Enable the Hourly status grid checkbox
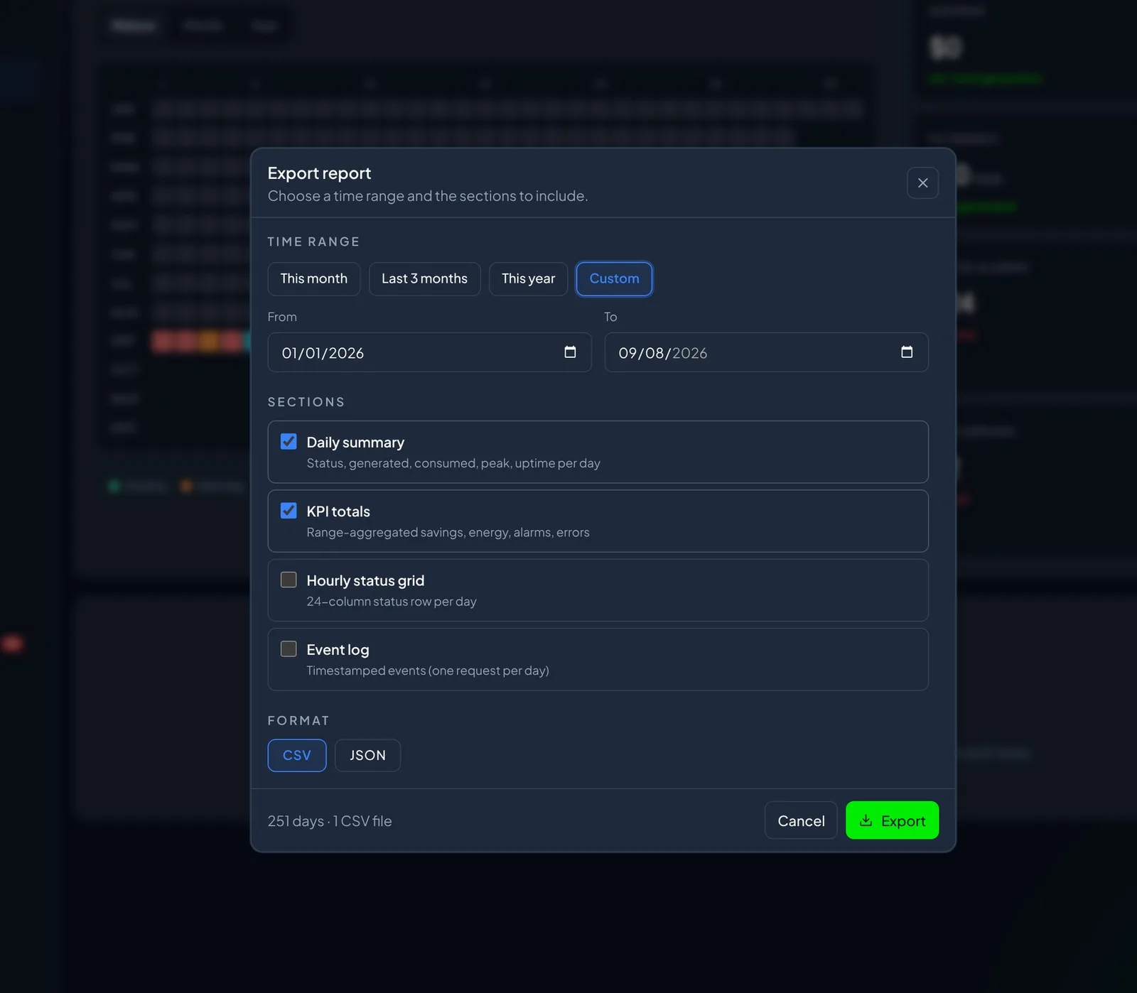The height and width of the screenshot is (993, 1137). coord(289,580)
